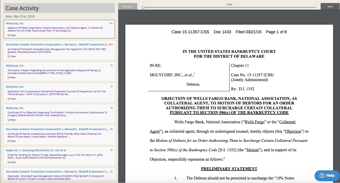Click the Case Activity panel heading
340x183 pixels.
59,8
